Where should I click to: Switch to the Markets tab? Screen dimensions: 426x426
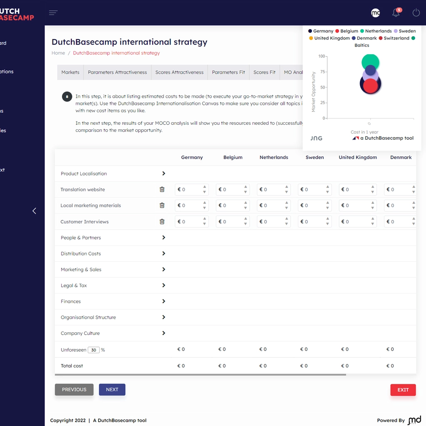(x=70, y=72)
